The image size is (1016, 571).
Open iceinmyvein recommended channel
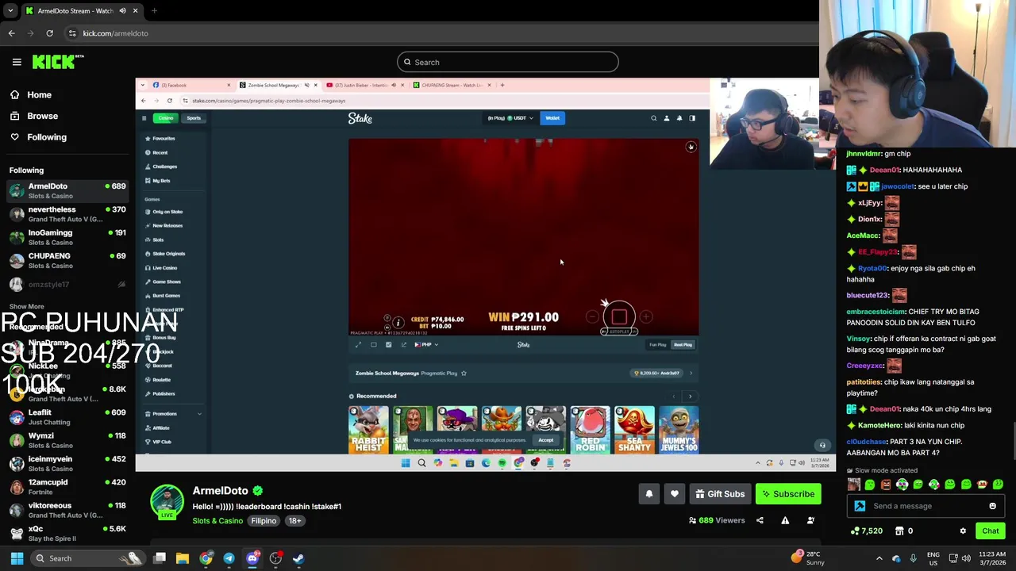[x=67, y=463]
